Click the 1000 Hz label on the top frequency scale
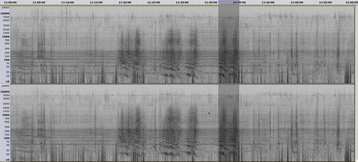Viewport: 358px width, 162px height. (x=6, y=37)
